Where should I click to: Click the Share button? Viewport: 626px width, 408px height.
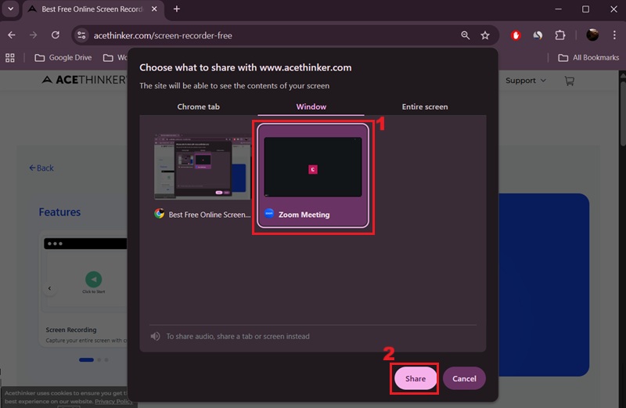(415, 378)
